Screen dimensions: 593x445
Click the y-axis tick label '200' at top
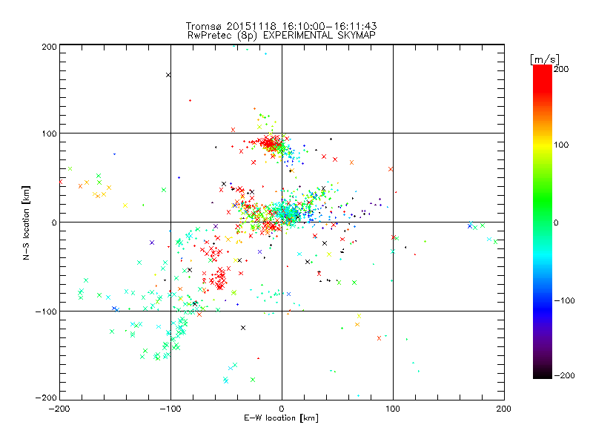click(x=49, y=47)
